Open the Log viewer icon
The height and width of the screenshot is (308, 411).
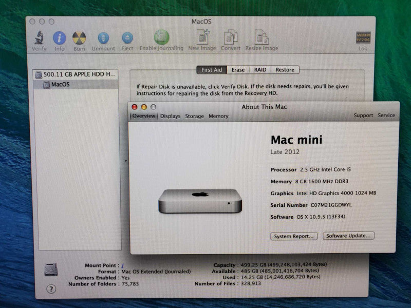[363, 37]
